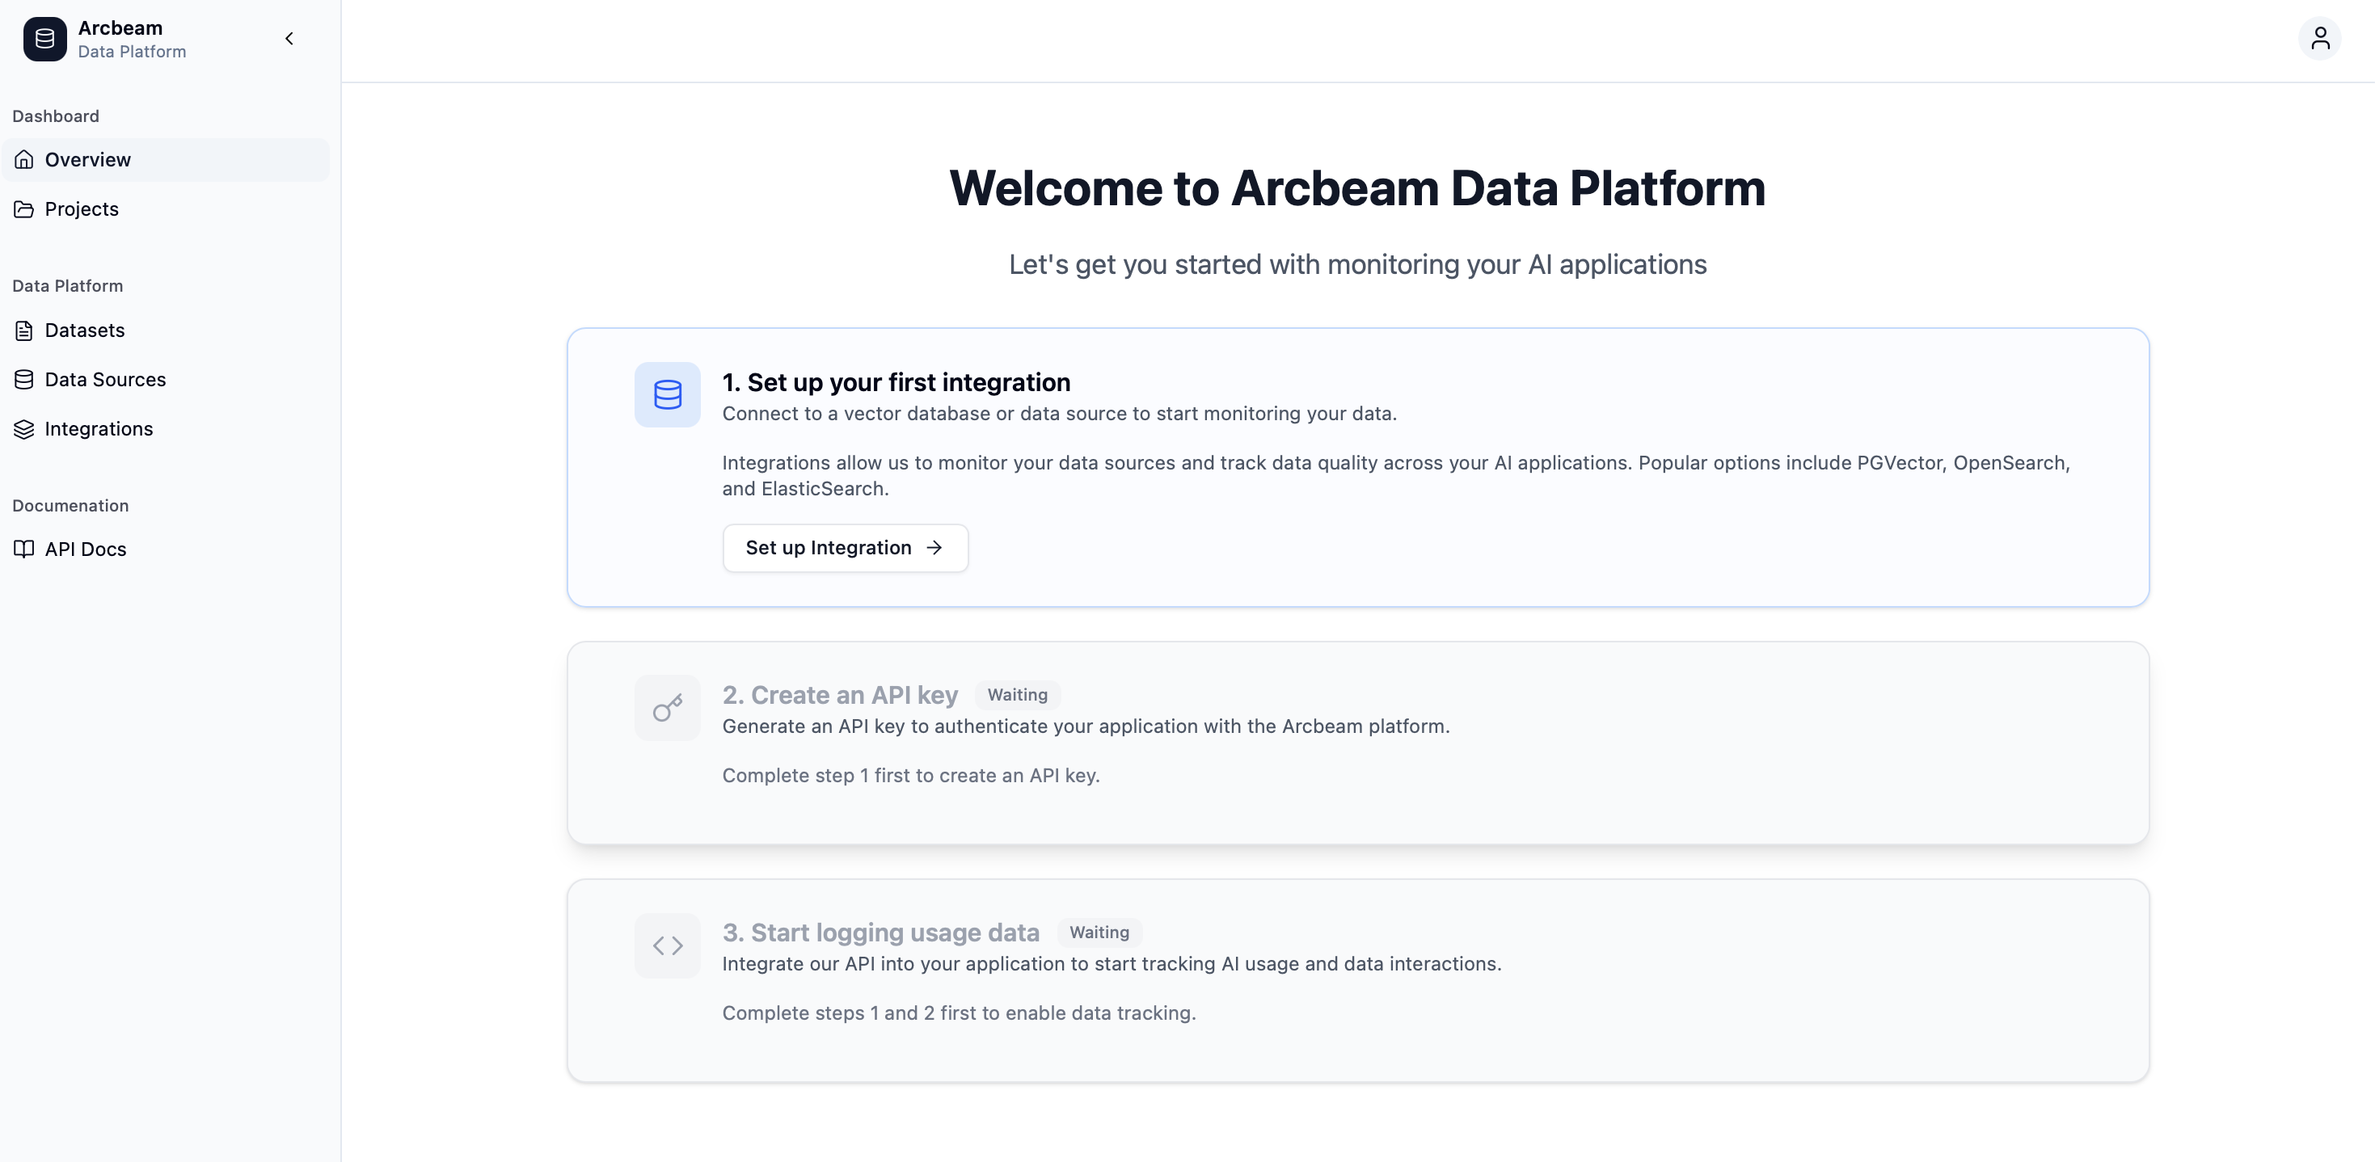Image resolution: width=2375 pixels, height=1162 pixels.
Task: Click the Arcbeam database logo icon
Action: [44, 39]
